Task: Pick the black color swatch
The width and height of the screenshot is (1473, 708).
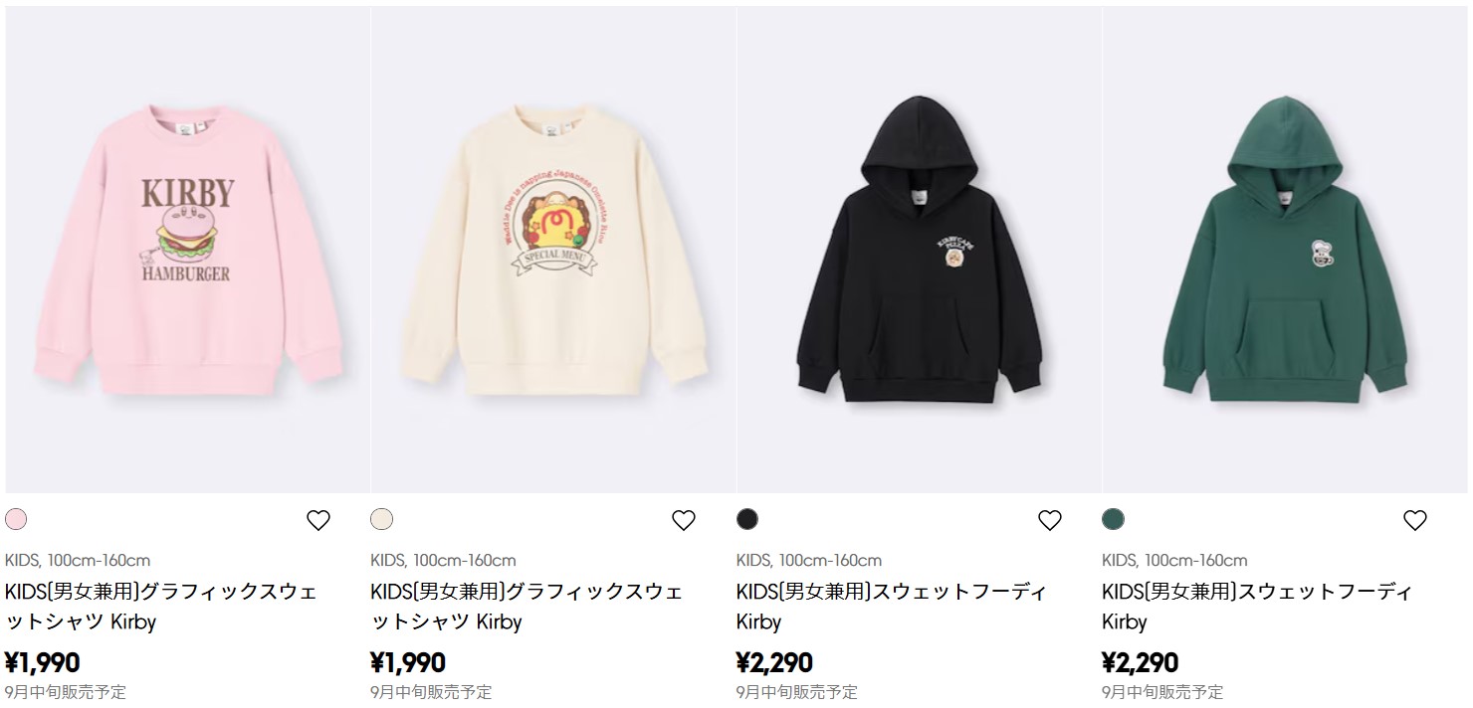Action: 747,519
